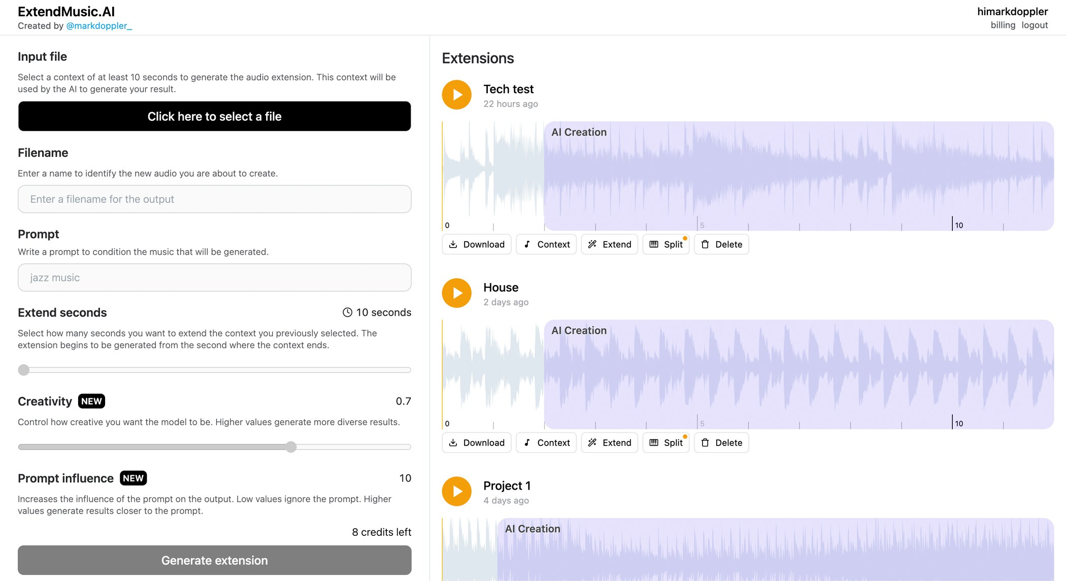Open the file selector button
The width and height of the screenshot is (1066, 581).
coord(214,116)
